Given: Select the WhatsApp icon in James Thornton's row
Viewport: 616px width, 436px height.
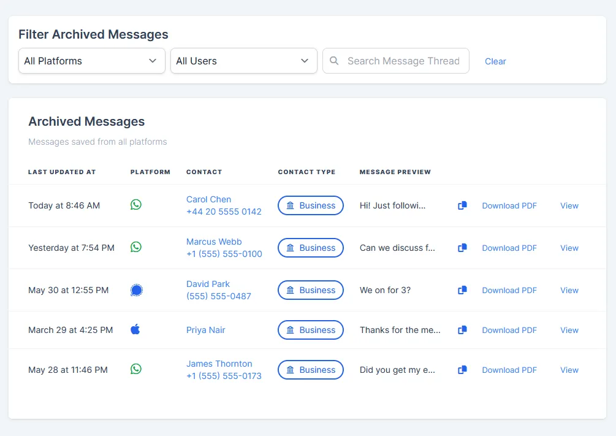Looking at the screenshot, I should [135, 369].
